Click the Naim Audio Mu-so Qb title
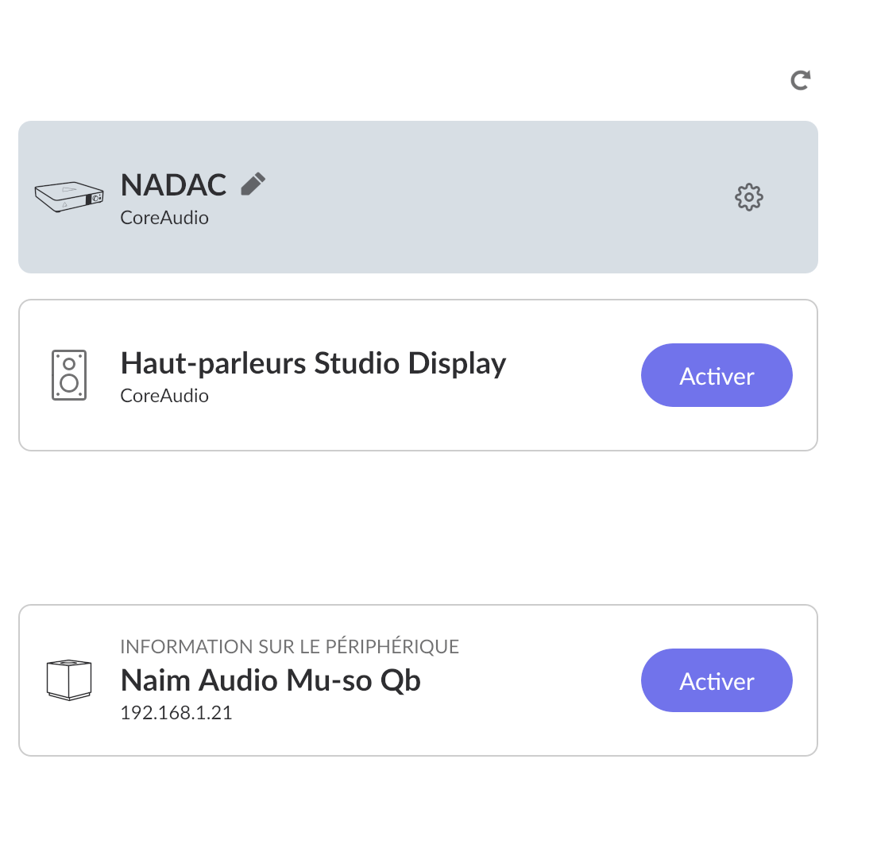 270,680
